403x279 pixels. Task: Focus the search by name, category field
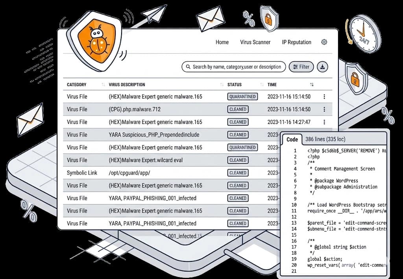coord(234,67)
